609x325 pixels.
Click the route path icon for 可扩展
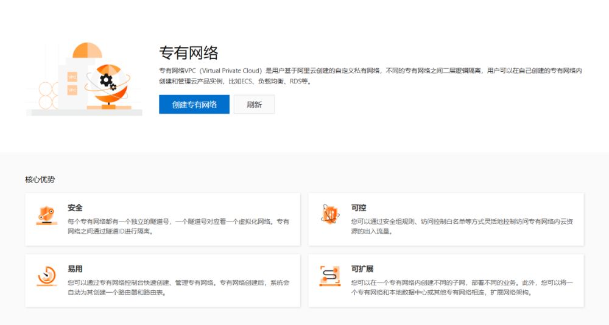point(330,276)
